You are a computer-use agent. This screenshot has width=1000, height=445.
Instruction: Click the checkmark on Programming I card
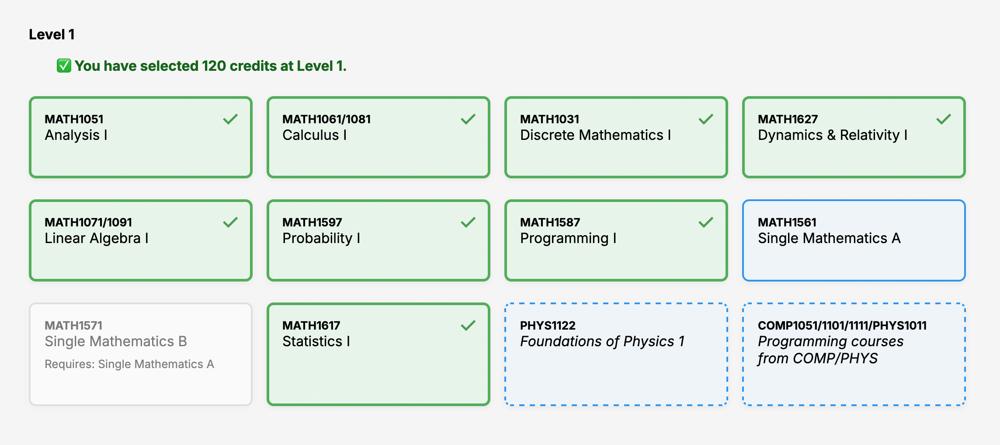[706, 222]
